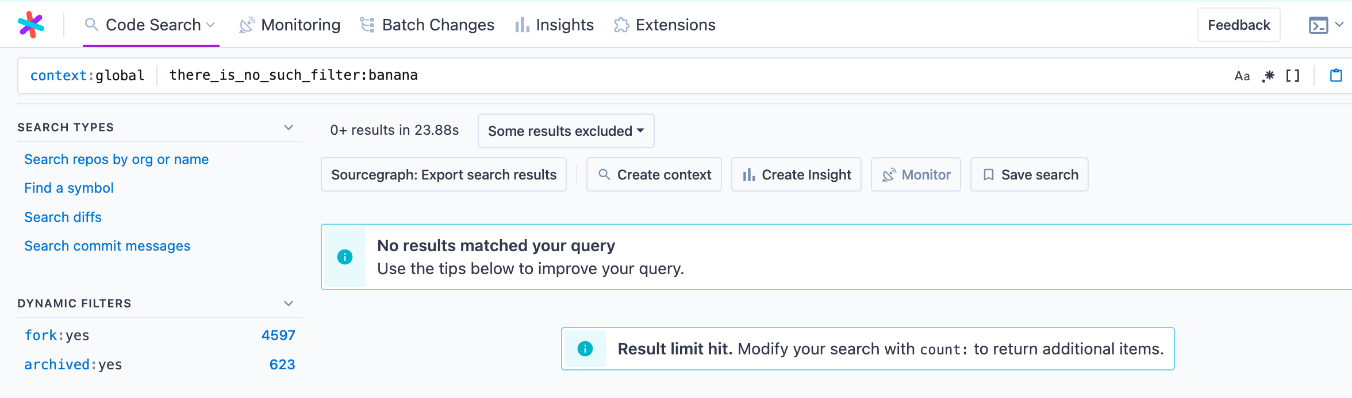Click the search query input field
The image size is (1352, 398).
tap(690, 76)
